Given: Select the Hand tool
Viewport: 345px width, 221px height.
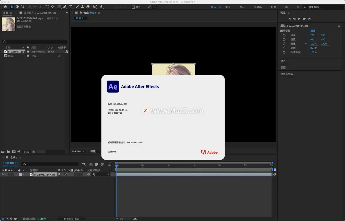Looking at the screenshot, I should tap(17, 7).
